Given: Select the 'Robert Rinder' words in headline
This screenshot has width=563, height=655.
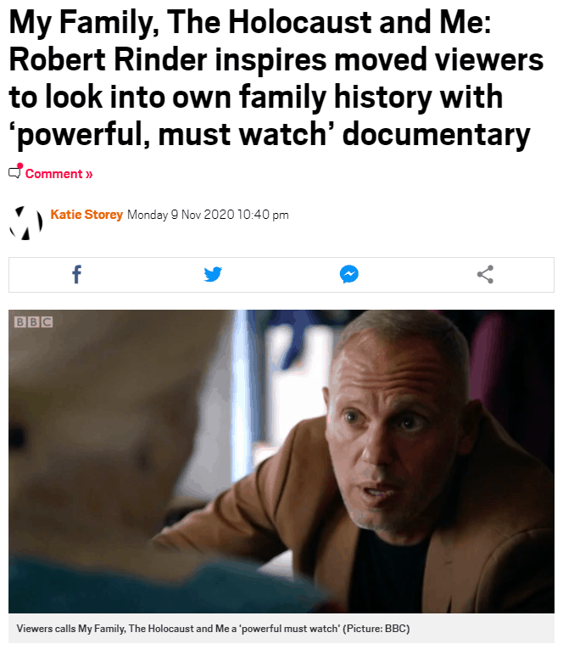Looking at the screenshot, I should coord(108,59).
